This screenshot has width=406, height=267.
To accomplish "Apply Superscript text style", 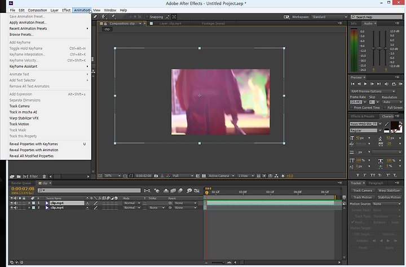I will click(x=387, y=175).
